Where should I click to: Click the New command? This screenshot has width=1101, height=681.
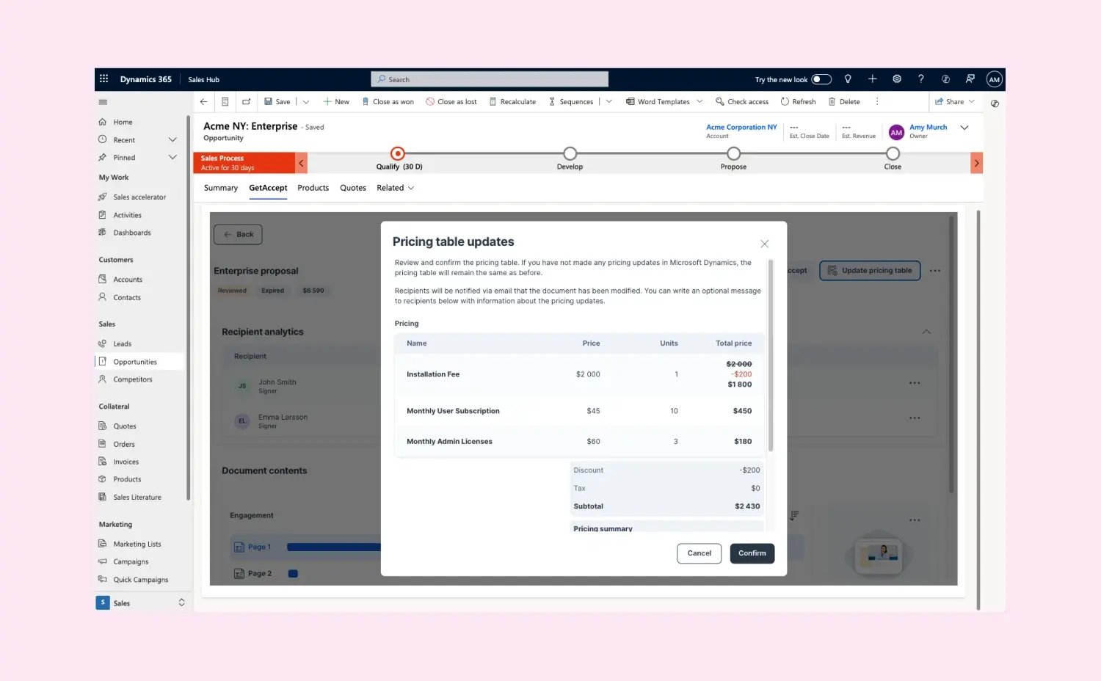(336, 102)
